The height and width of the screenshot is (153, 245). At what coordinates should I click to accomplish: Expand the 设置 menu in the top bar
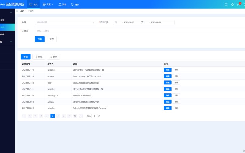coord(48,4)
